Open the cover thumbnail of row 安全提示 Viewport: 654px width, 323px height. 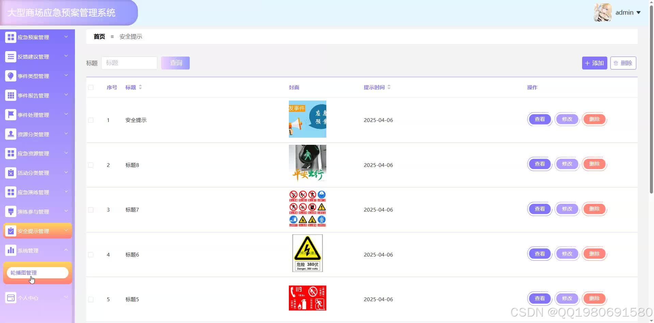pos(307,119)
